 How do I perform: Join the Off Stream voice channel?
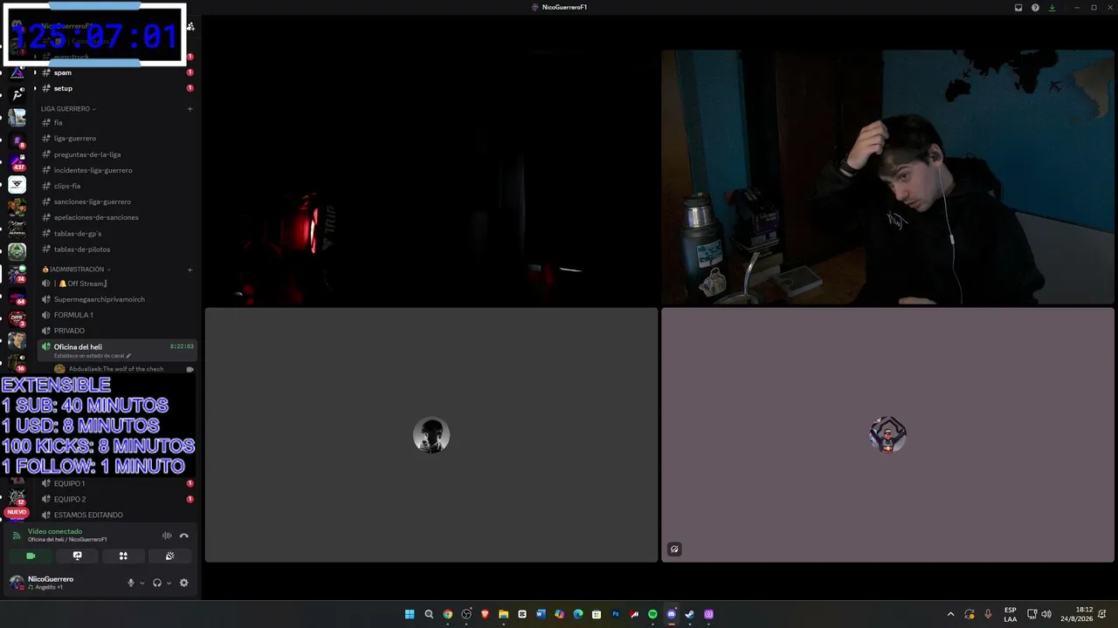pyautogui.click(x=115, y=283)
